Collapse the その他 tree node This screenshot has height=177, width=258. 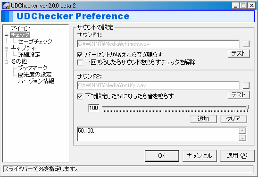pyautogui.click(x=6, y=62)
